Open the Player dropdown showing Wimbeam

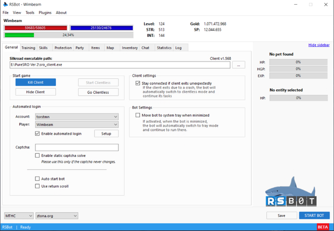click(77, 125)
